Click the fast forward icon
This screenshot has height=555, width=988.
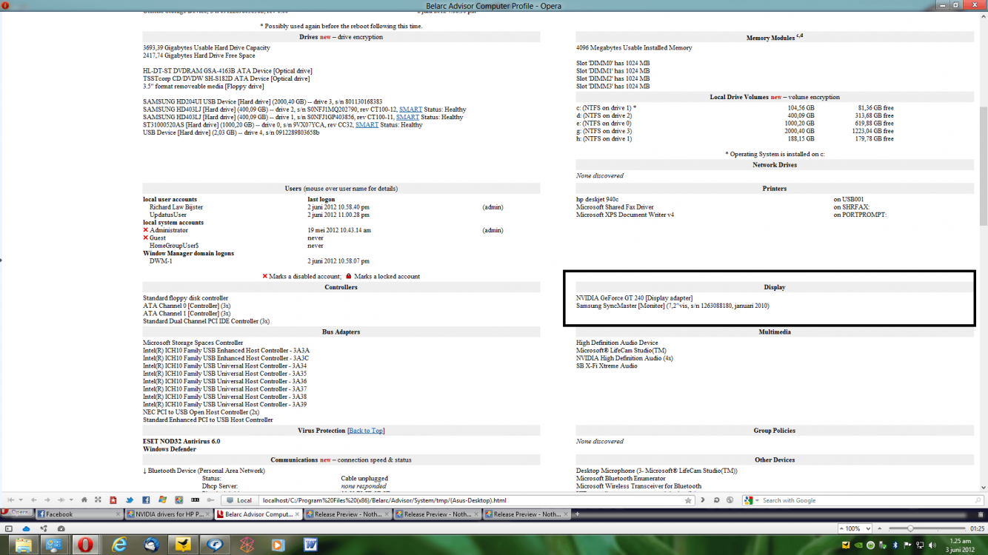tap(61, 500)
